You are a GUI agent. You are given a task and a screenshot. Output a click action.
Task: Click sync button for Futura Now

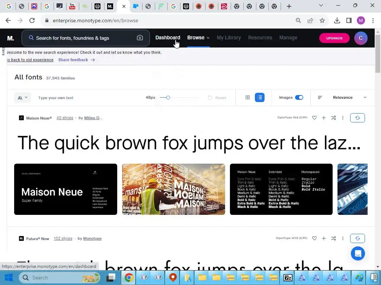click(x=358, y=239)
